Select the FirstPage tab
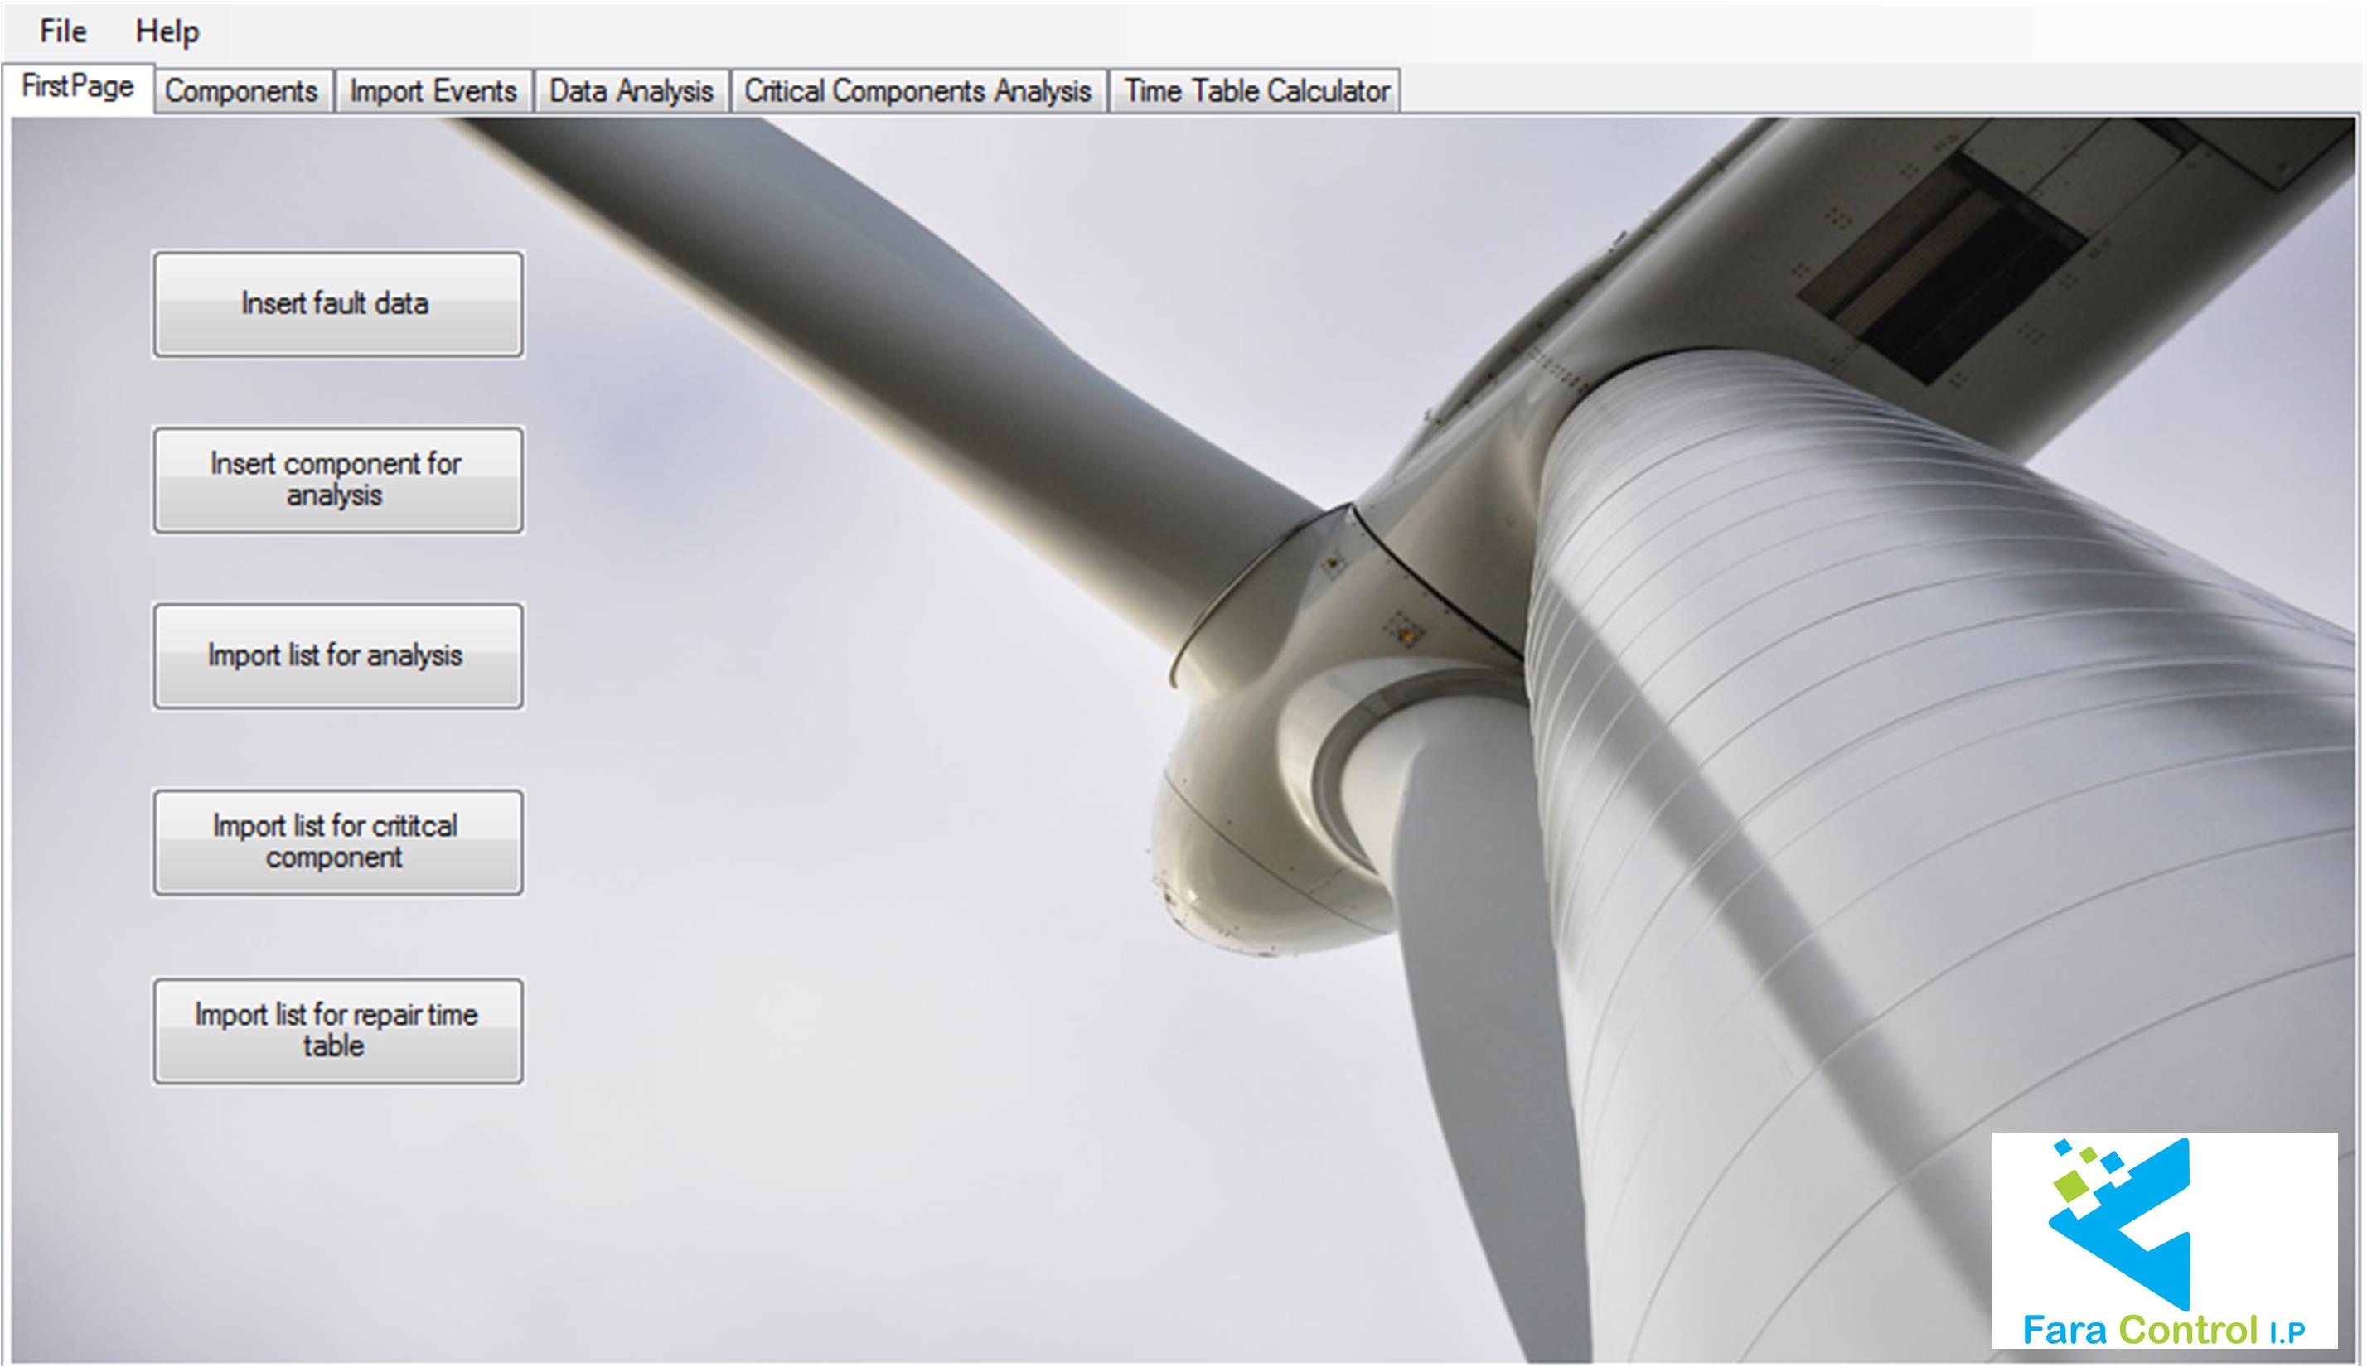The height and width of the screenshot is (1367, 2367). 78,87
